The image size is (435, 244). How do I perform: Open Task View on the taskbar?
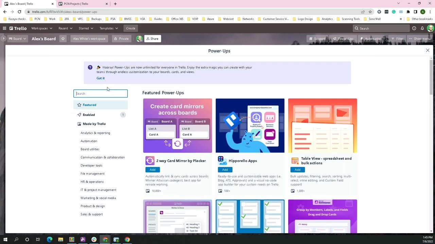(x=38, y=240)
